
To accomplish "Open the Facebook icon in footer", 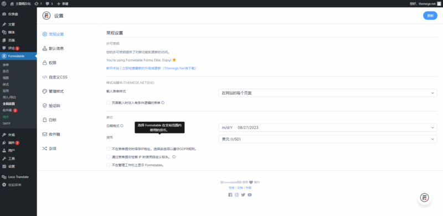I will [x=230, y=194].
